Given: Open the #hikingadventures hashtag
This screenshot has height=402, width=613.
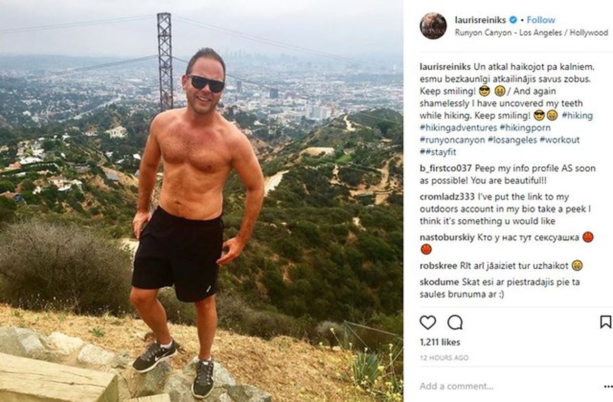Looking at the screenshot, I should click(458, 127).
